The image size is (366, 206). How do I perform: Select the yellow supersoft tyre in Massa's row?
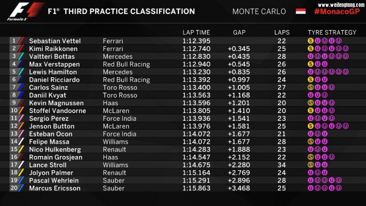311,142
